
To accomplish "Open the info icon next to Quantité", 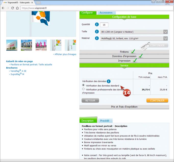I will tap(97, 24).
